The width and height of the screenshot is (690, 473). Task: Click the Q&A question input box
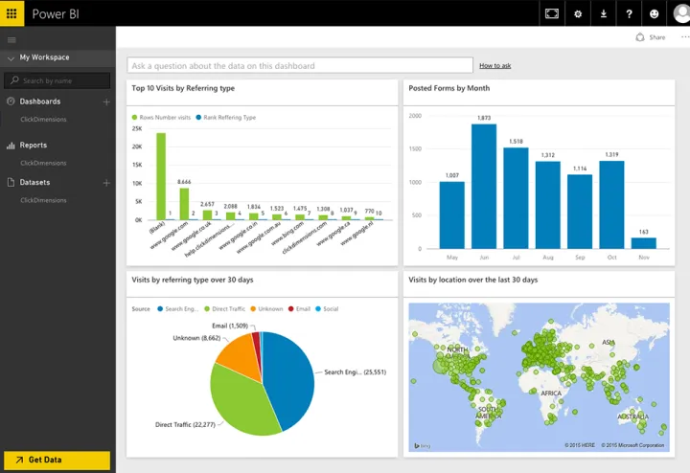[x=300, y=66]
